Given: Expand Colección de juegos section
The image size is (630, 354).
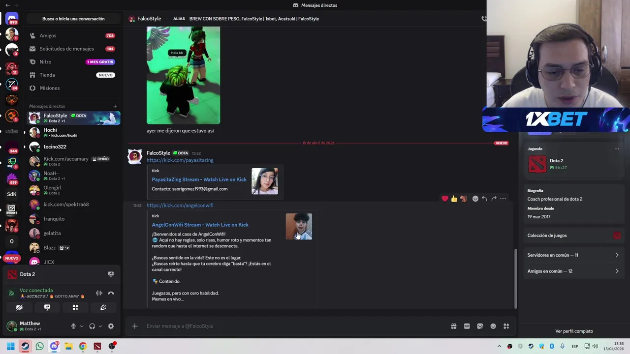Looking at the screenshot, I should tap(573, 236).
